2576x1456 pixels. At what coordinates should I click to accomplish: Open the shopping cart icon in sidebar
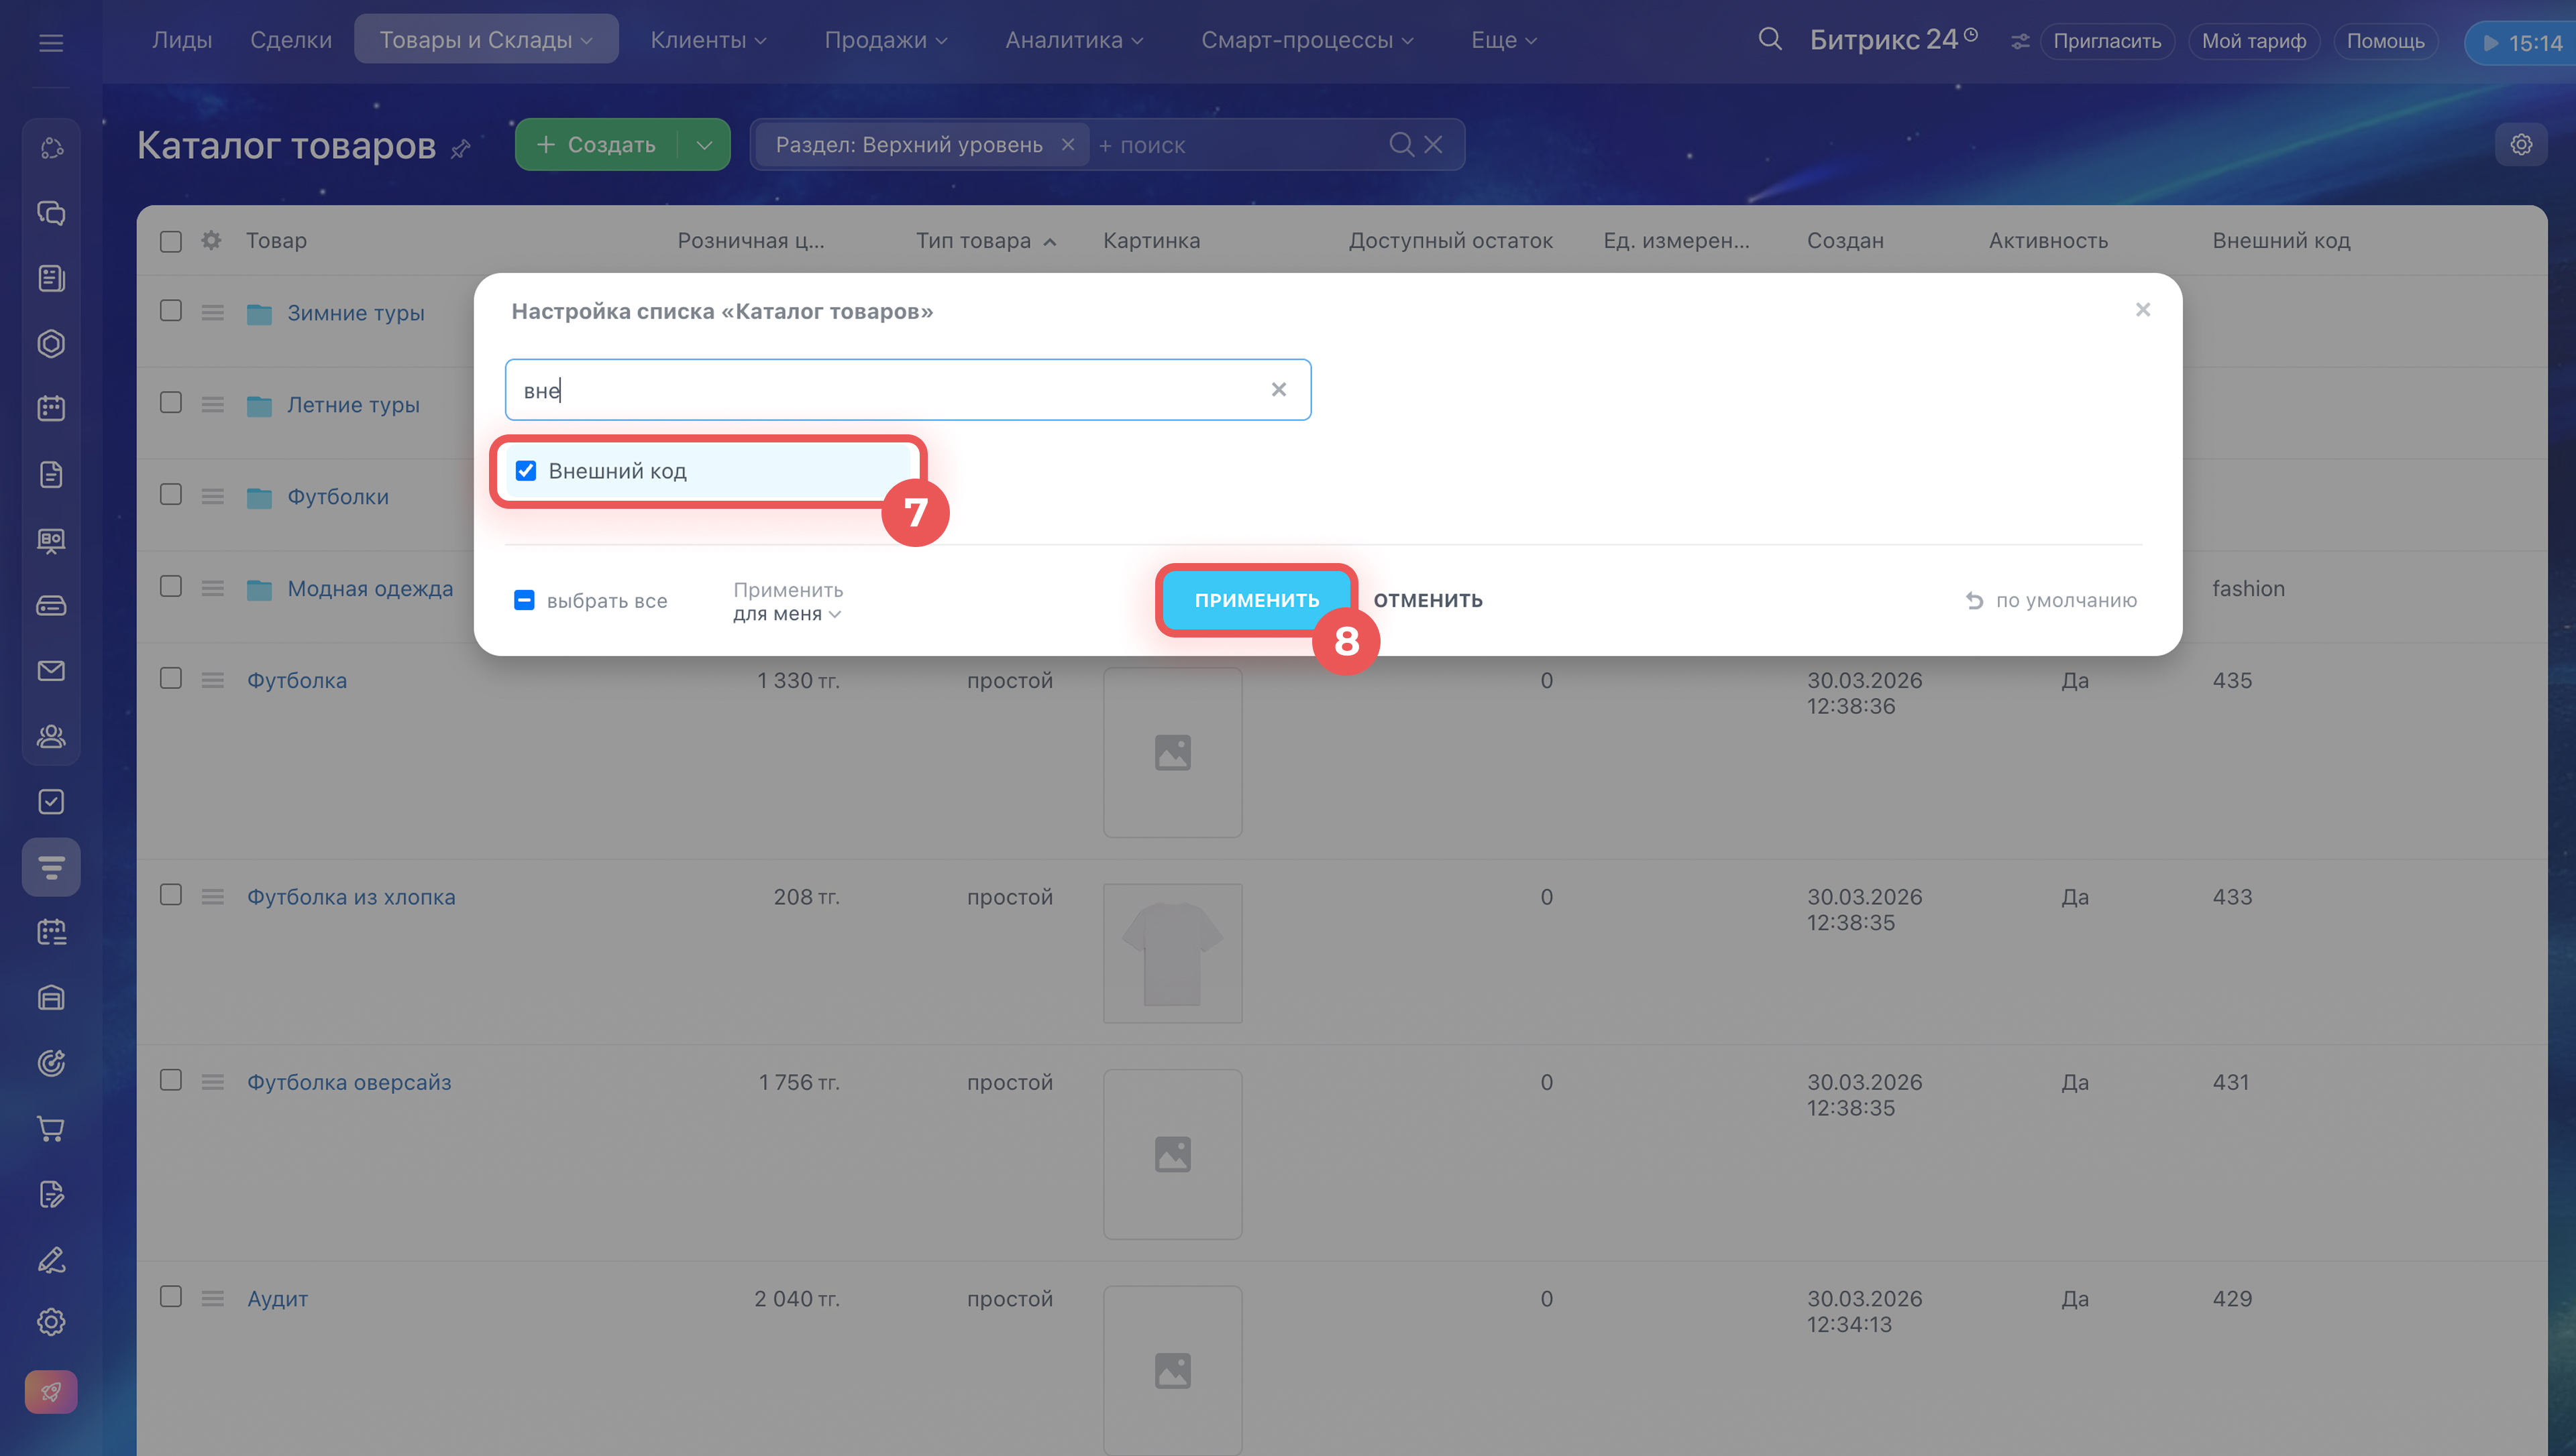[51, 1129]
